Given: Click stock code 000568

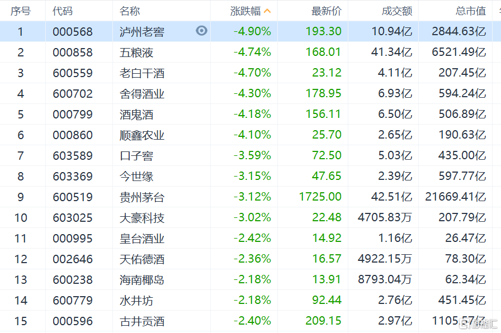Looking at the screenshot, I should click(73, 32).
